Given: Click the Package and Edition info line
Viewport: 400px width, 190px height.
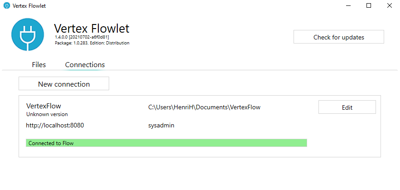Looking at the screenshot, I should [x=92, y=43].
